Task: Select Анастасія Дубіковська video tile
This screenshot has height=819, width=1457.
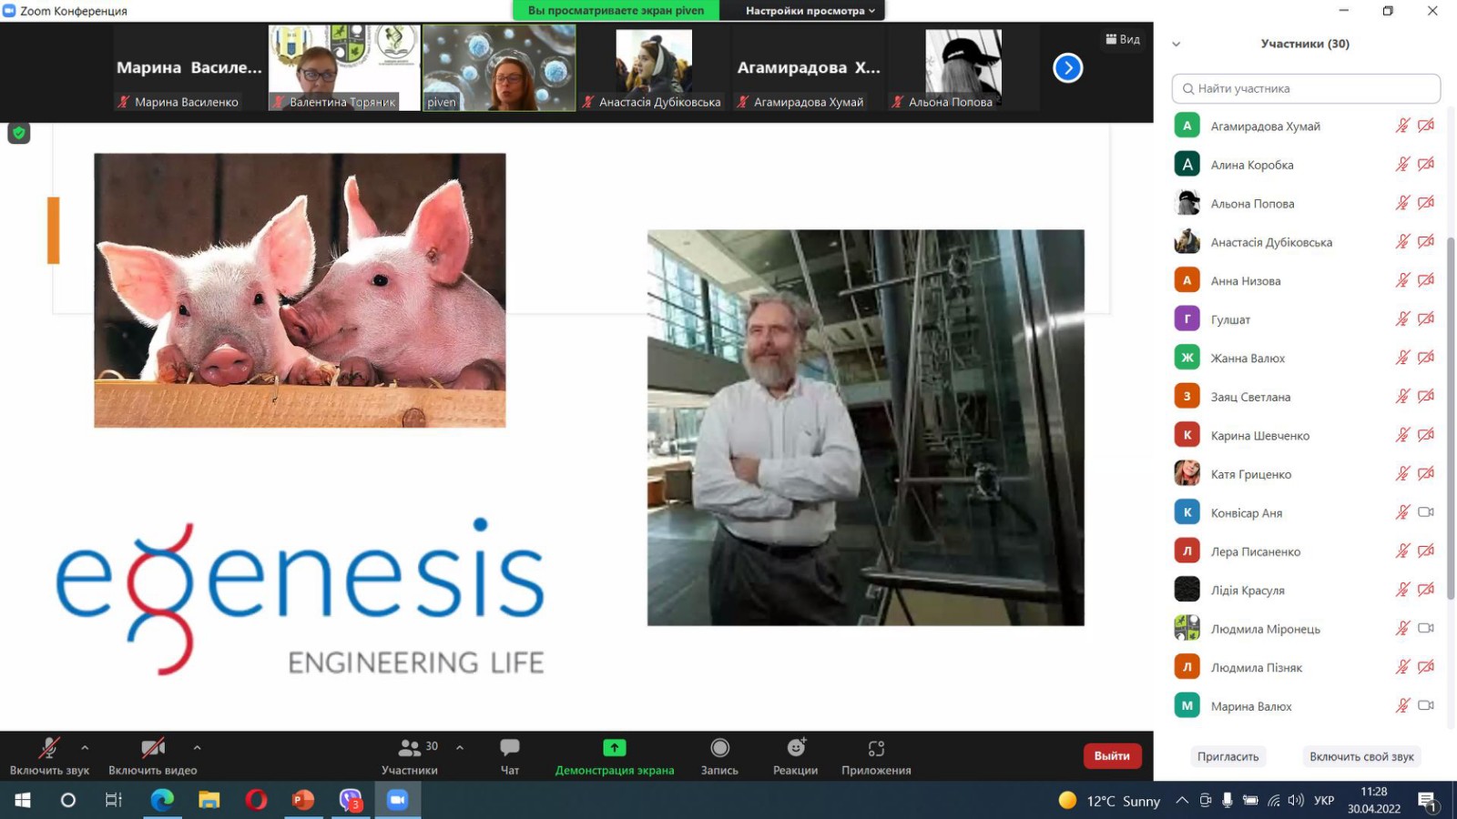Action: point(654,68)
